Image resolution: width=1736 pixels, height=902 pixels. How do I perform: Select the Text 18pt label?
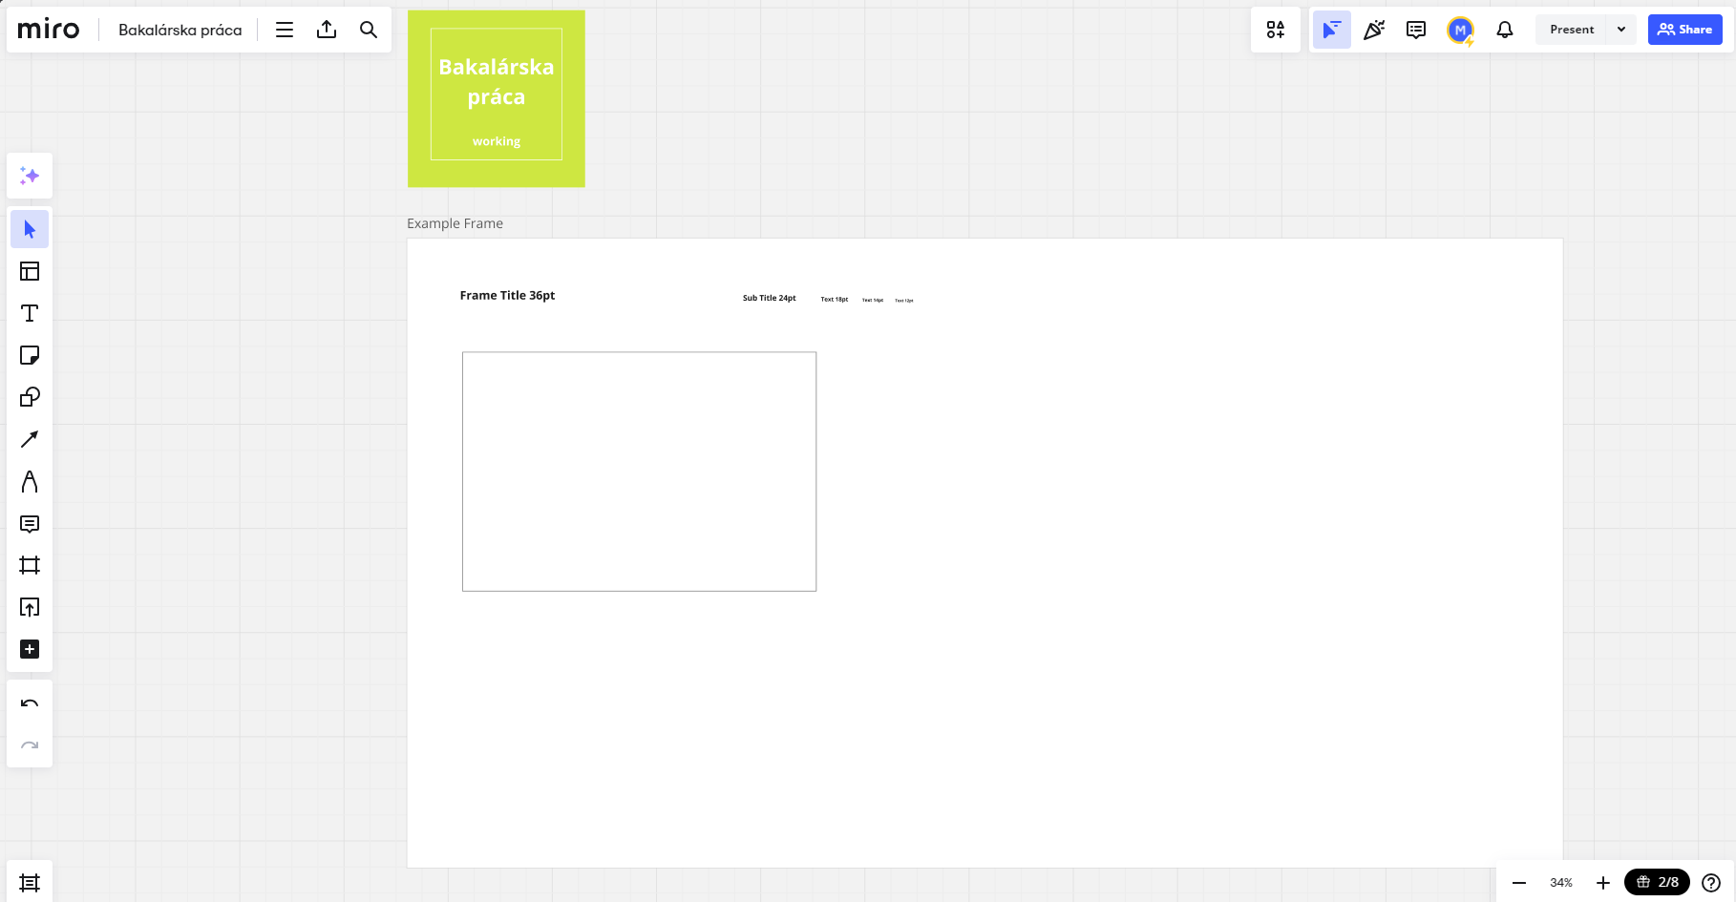tap(835, 300)
